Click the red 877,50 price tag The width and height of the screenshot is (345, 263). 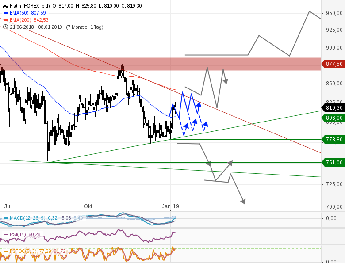point(333,64)
